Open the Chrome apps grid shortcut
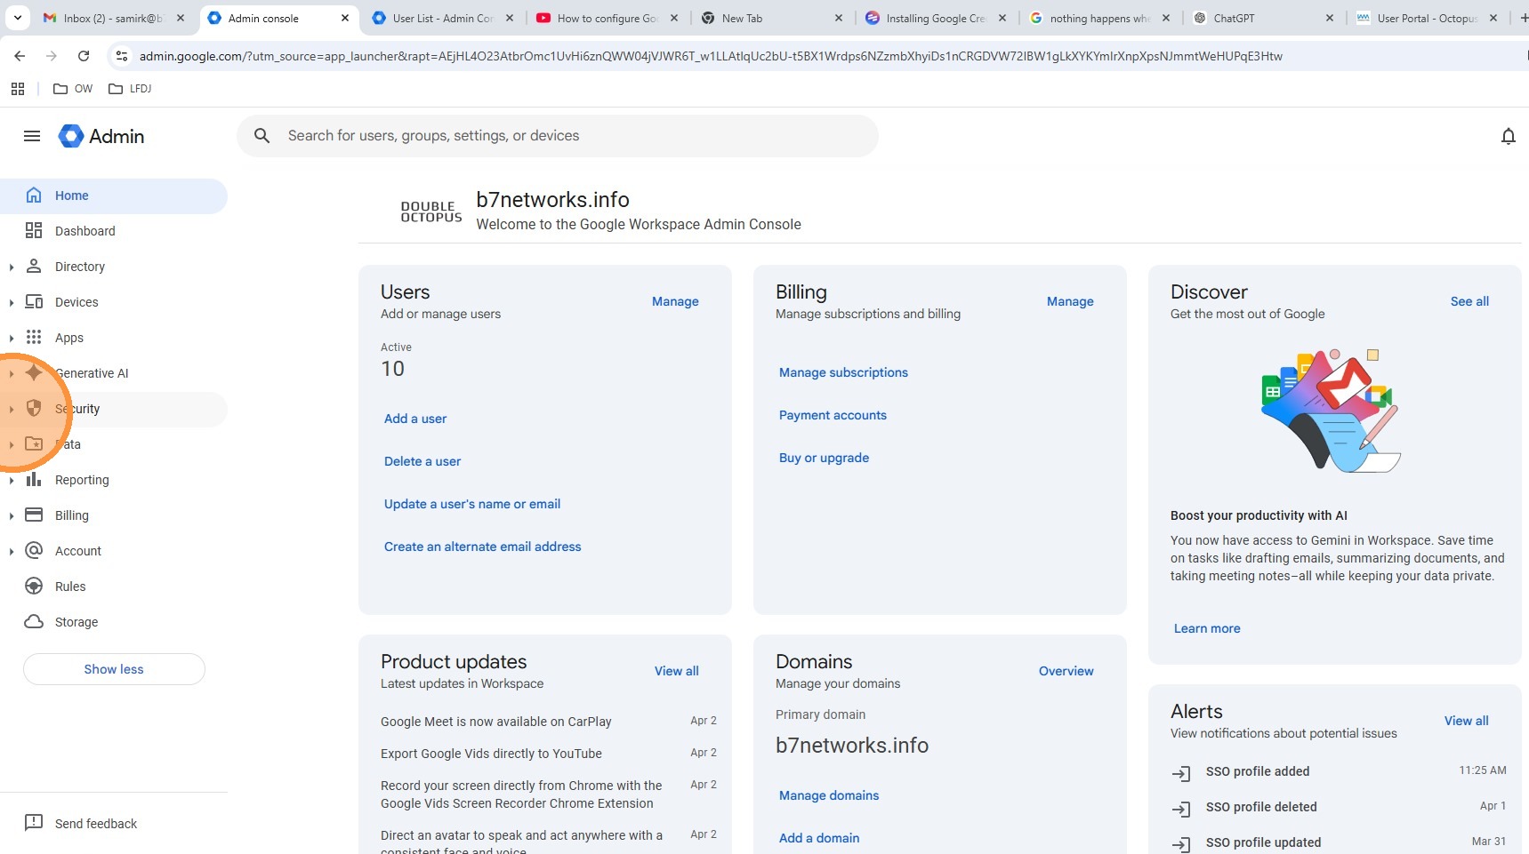1529x854 pixels. tap(18, 89)
